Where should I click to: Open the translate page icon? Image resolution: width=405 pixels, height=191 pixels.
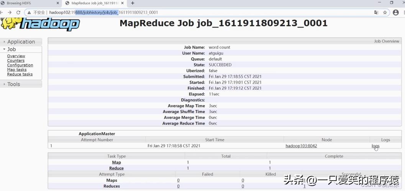376,12
